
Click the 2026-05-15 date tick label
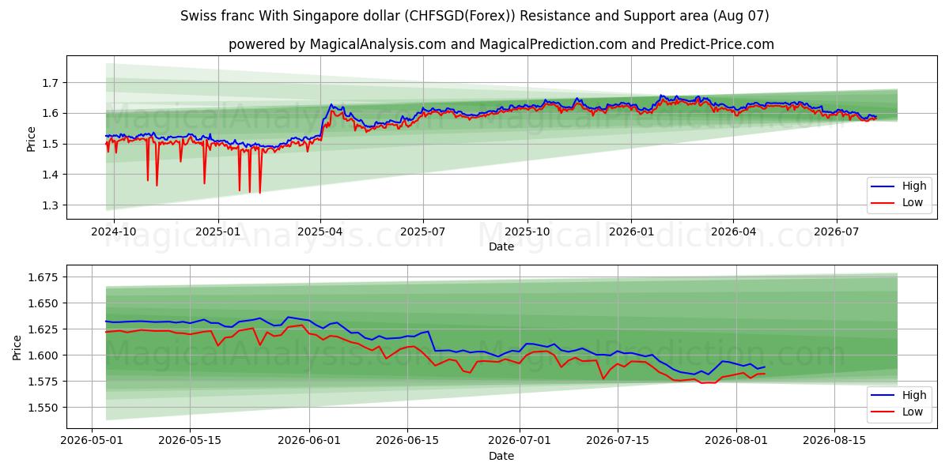tap(191, 442)
